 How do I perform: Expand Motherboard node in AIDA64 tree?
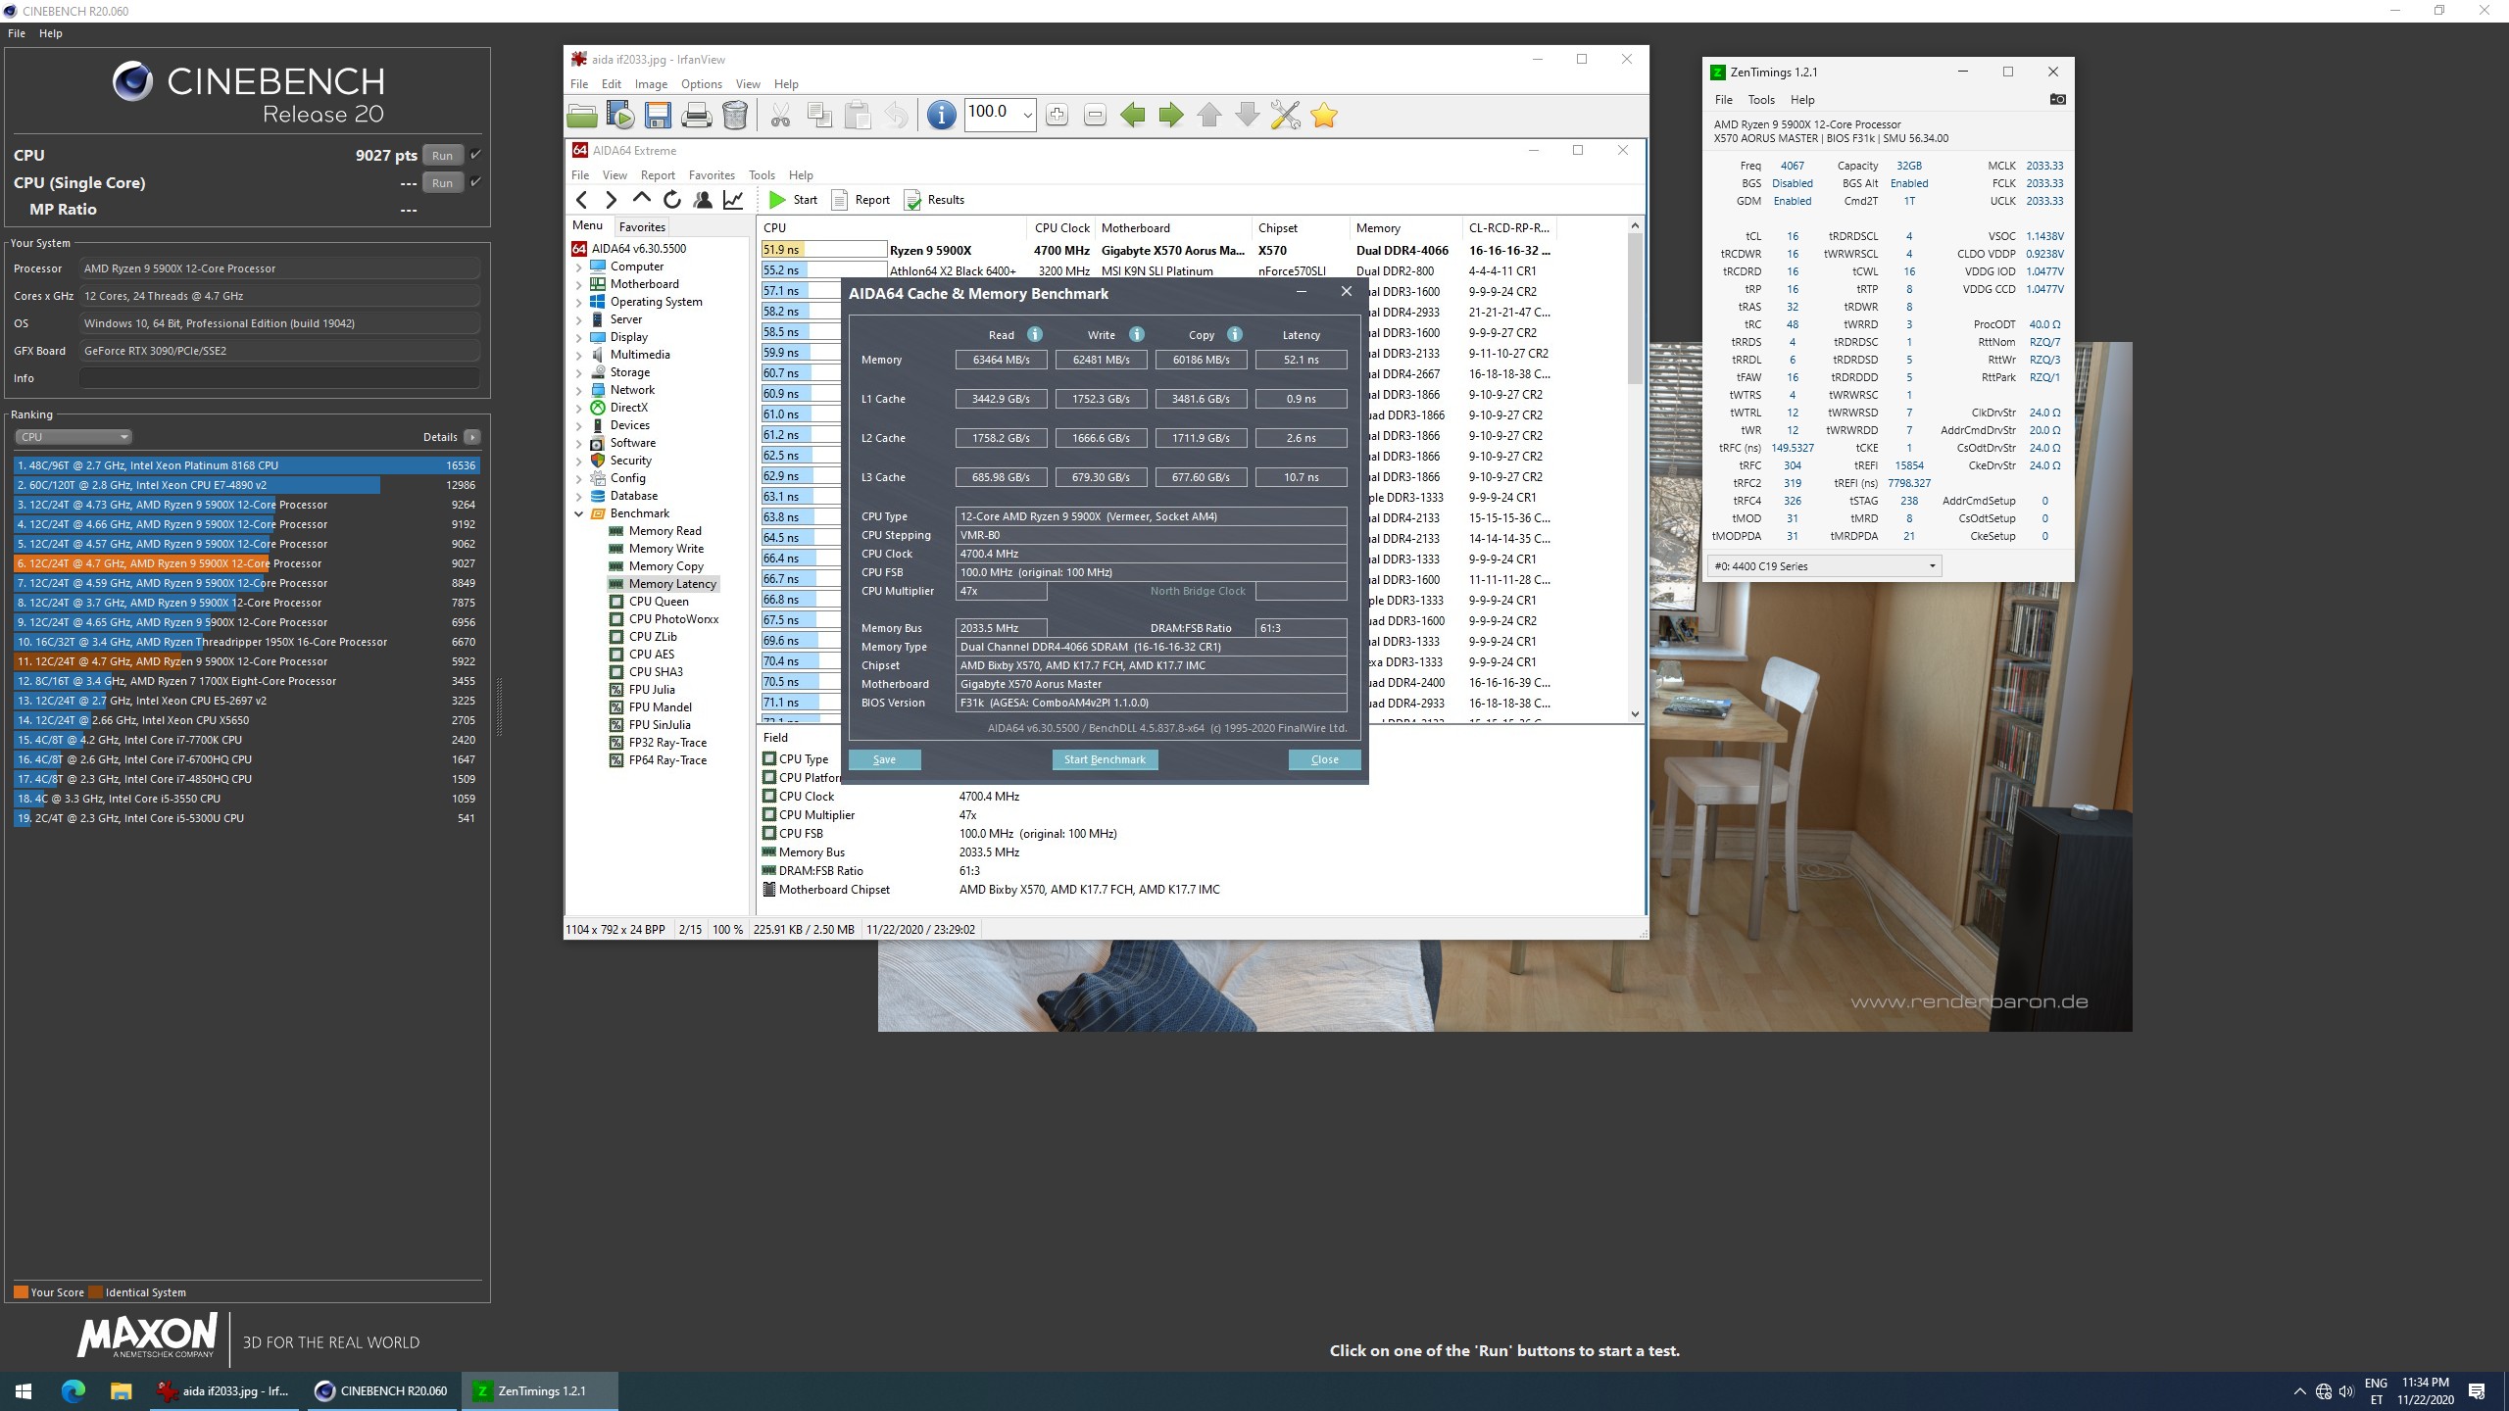578,284
